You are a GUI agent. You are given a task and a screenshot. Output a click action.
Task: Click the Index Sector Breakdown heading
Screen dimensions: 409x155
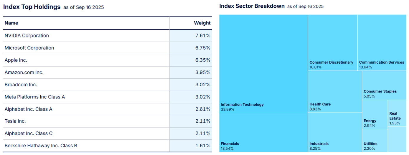(x=252, y=6)
